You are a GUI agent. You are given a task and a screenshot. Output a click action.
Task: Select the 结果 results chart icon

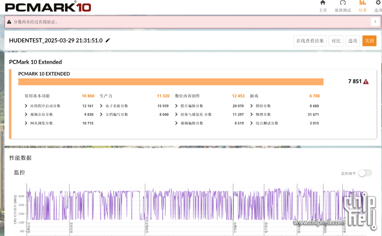tap(363, 3)
